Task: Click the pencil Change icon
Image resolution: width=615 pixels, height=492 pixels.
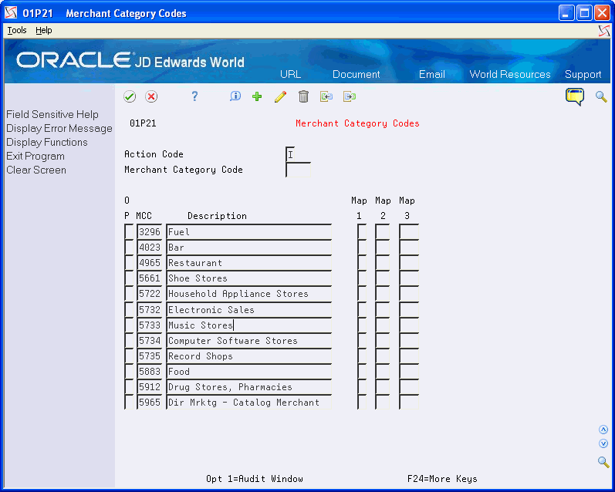Action: (280, 96)
